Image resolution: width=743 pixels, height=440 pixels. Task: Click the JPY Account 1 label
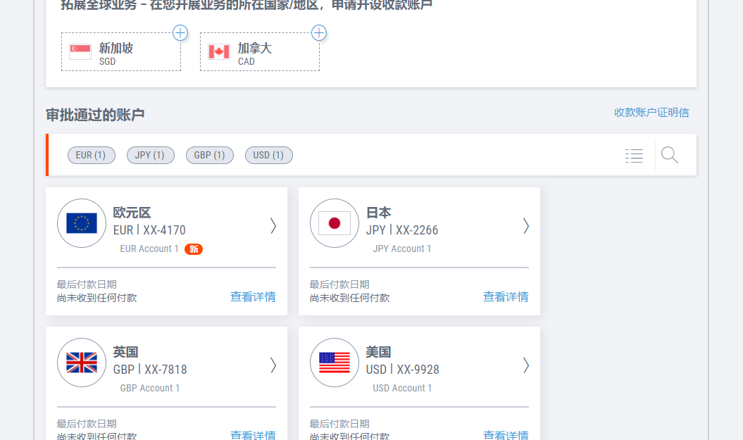click(402, 249)
